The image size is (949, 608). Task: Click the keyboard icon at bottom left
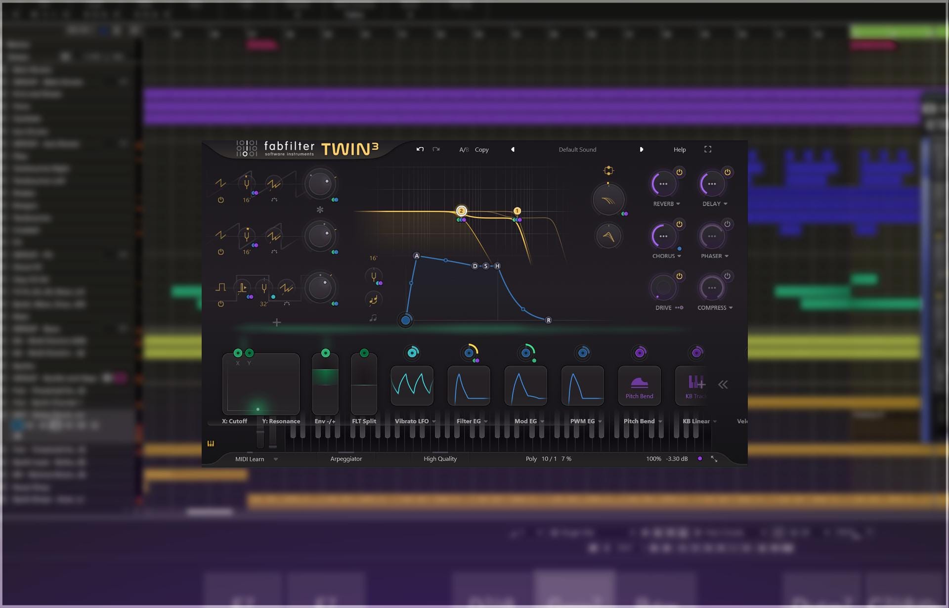click(211, 443)
